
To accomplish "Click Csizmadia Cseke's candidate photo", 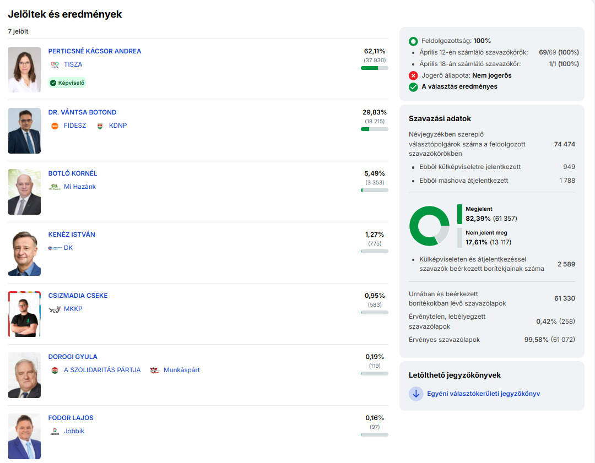I will (x=24, y=314).
